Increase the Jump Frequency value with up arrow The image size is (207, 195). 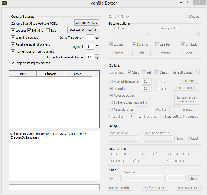point(97,36)
